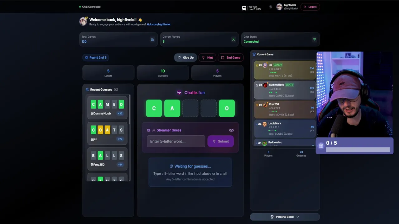399x224 pixels.
Task: Click the Submit button
Action: pyautogui.click(x=220, y=141)
